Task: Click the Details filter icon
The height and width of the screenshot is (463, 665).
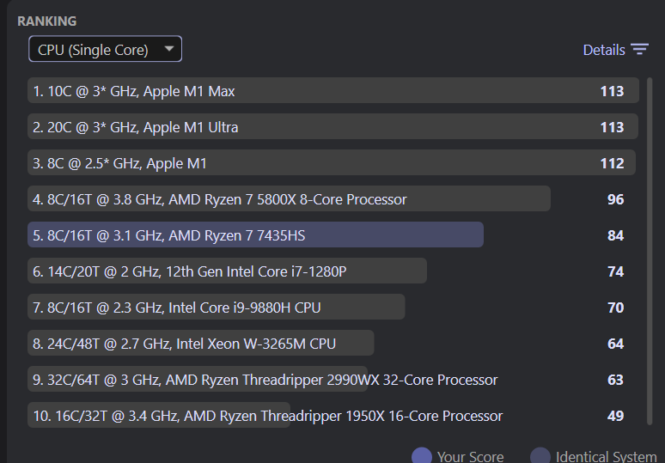Action: (639, 50)
